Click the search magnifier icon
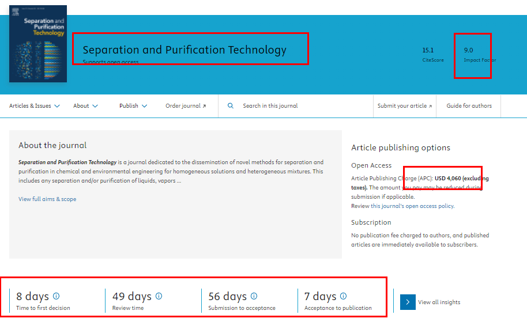527x322 pixels. (231, 106)
